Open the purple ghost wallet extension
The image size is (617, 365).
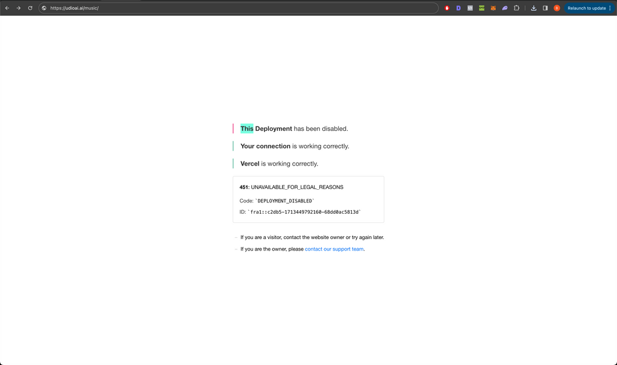click(x=505, y=8)
